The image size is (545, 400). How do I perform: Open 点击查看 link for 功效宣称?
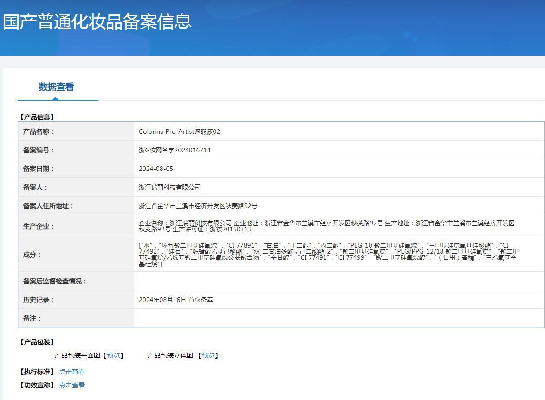pyautogui.click(x=72, y=385)
